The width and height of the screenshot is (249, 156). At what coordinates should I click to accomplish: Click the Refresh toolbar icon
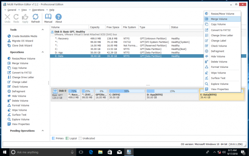(x=36, y=17)
